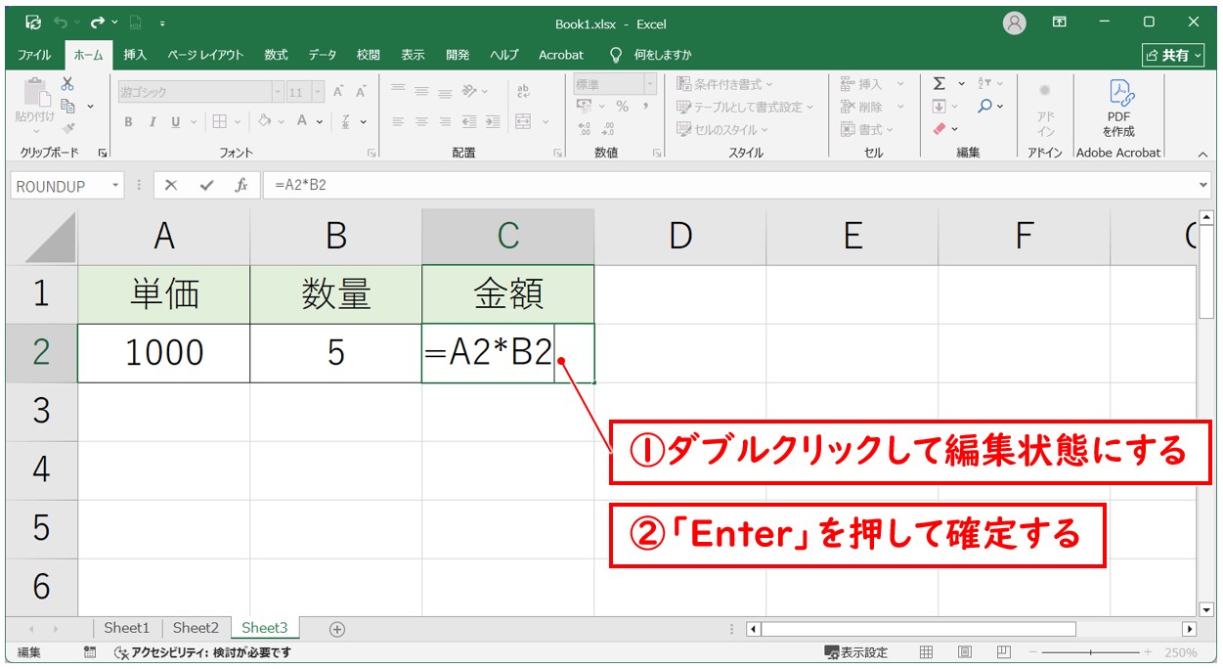
Task: Click the zoom slider in status bar
Action: click(x=1093, y=652)
